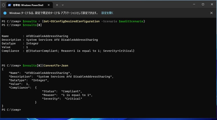Viewport: 217px width, 120px height.
Task: Click the Compliance hashtable line with Status=Compliant
Action: point(68,51)
